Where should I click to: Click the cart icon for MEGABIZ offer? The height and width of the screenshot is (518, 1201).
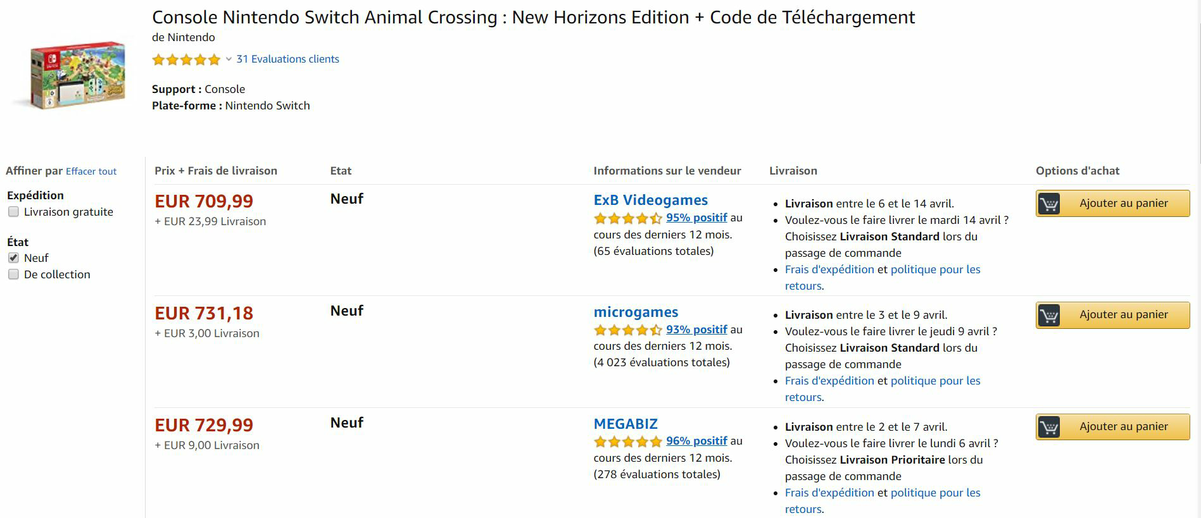1049,428
